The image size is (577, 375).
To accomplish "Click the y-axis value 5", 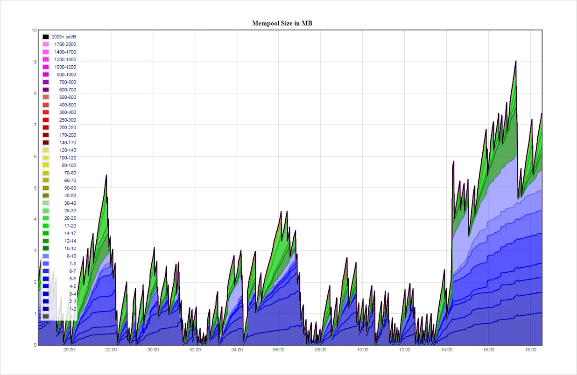I will 35,188.
